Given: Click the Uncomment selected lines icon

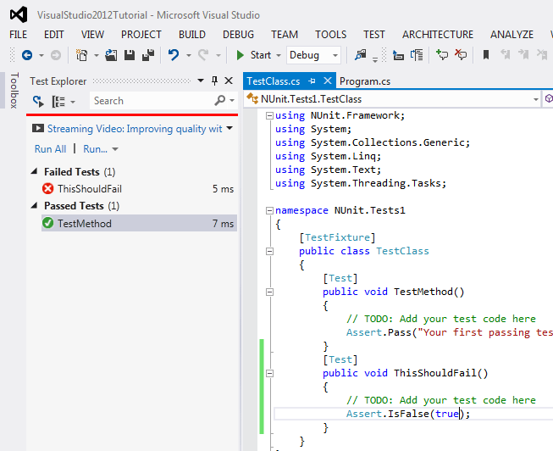Looking at the screenshot, I should pyautogui.click(x=461, y=55).
